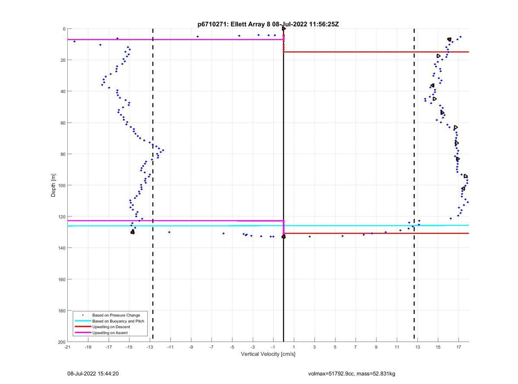
Task: Click x-axis tick label '9'
Action: (376, 347)
